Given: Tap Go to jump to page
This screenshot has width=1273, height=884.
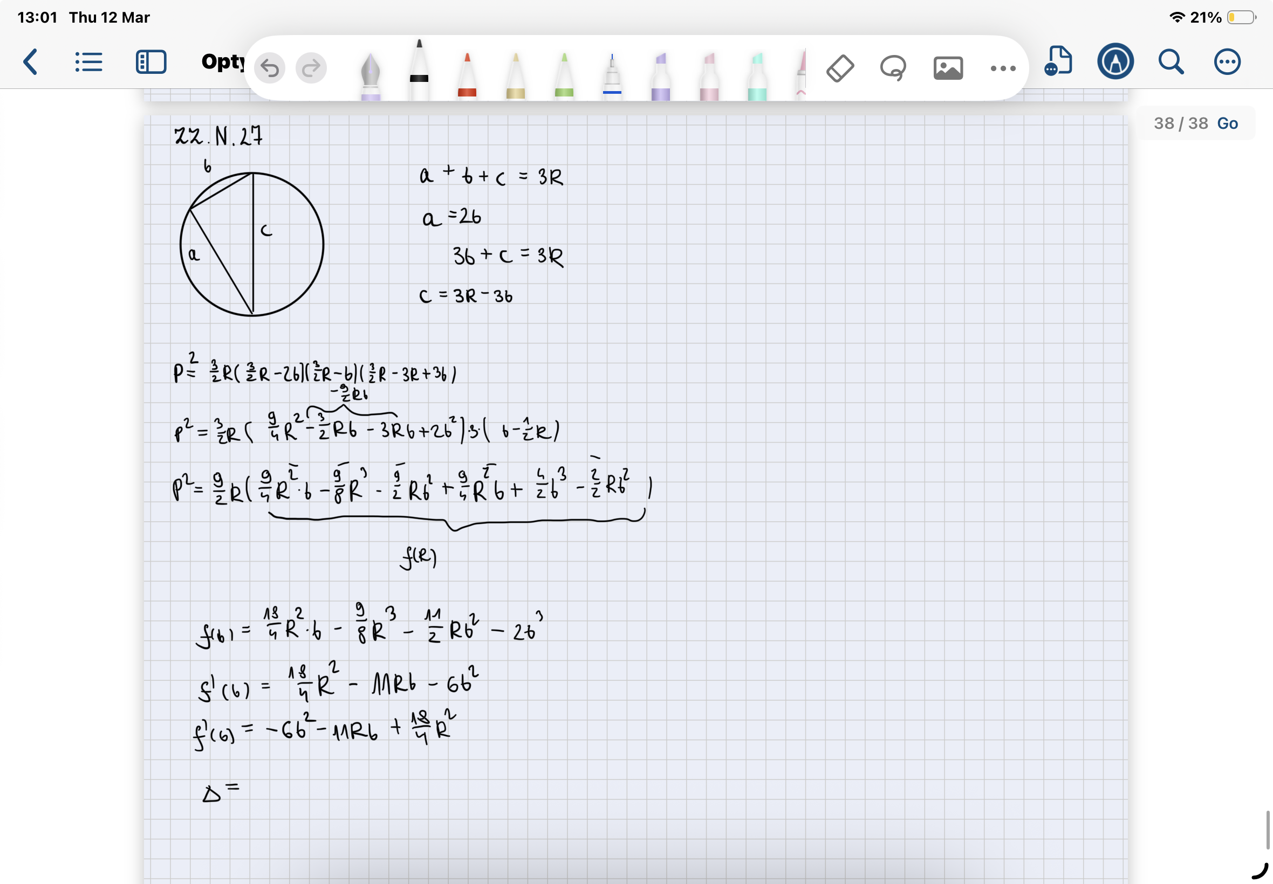Looking at the screenshot, I should click(x=1227, y=123).
